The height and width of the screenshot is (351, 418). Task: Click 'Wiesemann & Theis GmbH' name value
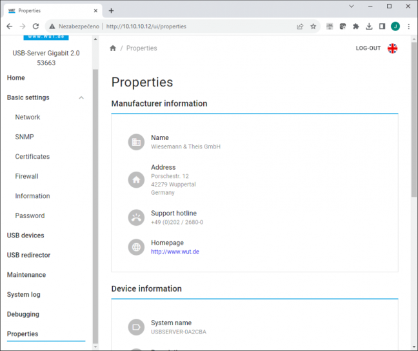186,146
